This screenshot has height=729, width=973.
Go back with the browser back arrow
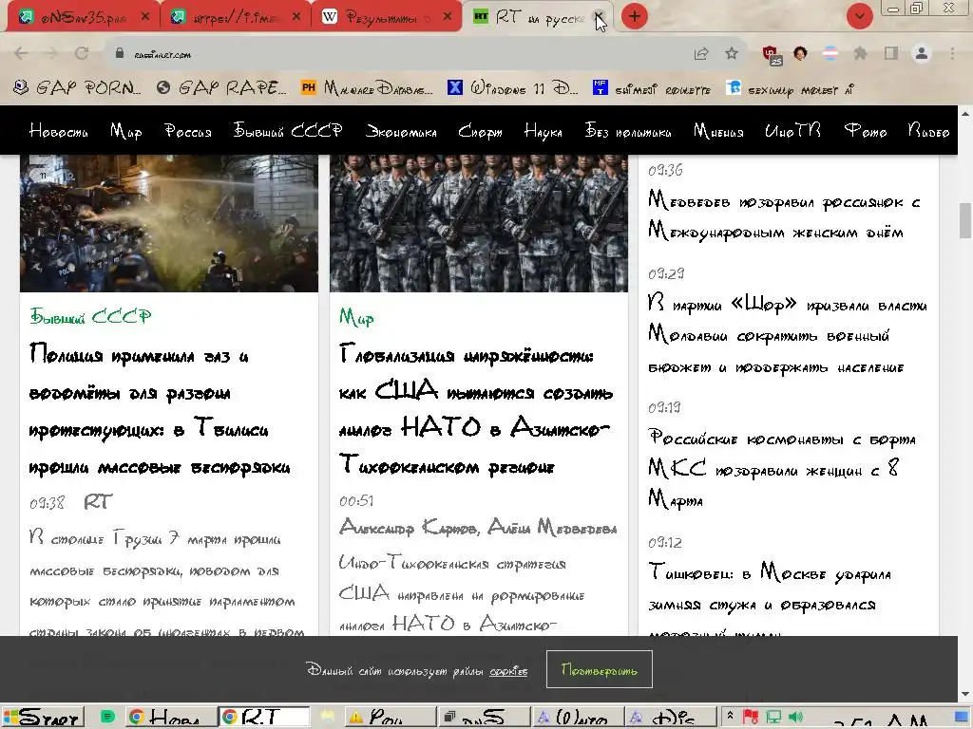21,53
